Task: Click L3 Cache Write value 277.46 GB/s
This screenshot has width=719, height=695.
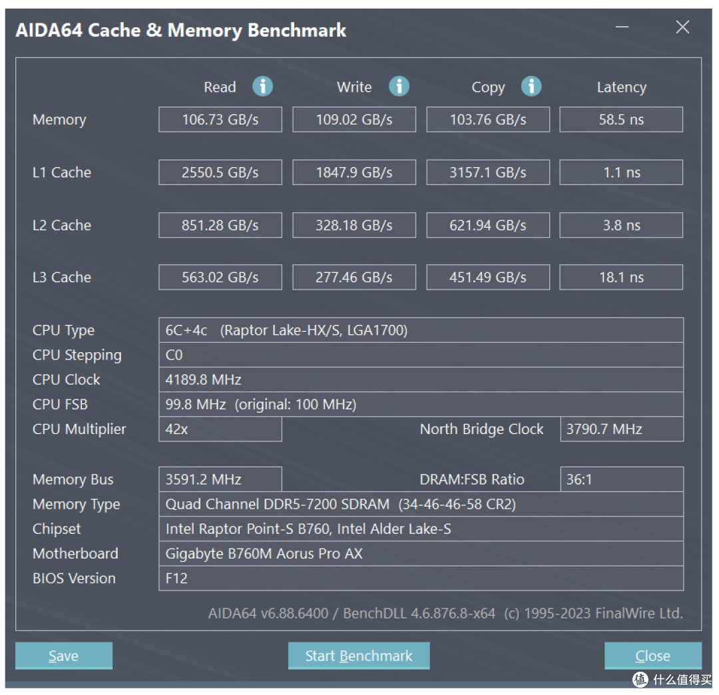Action: pos(354,278)
